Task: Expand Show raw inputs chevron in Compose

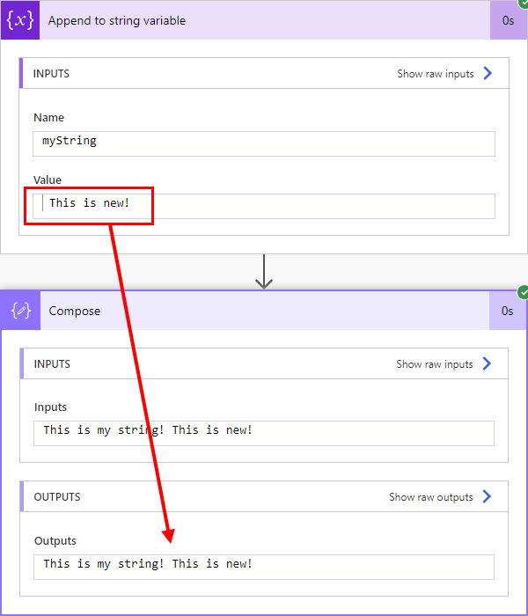Action: click(487, 363)
